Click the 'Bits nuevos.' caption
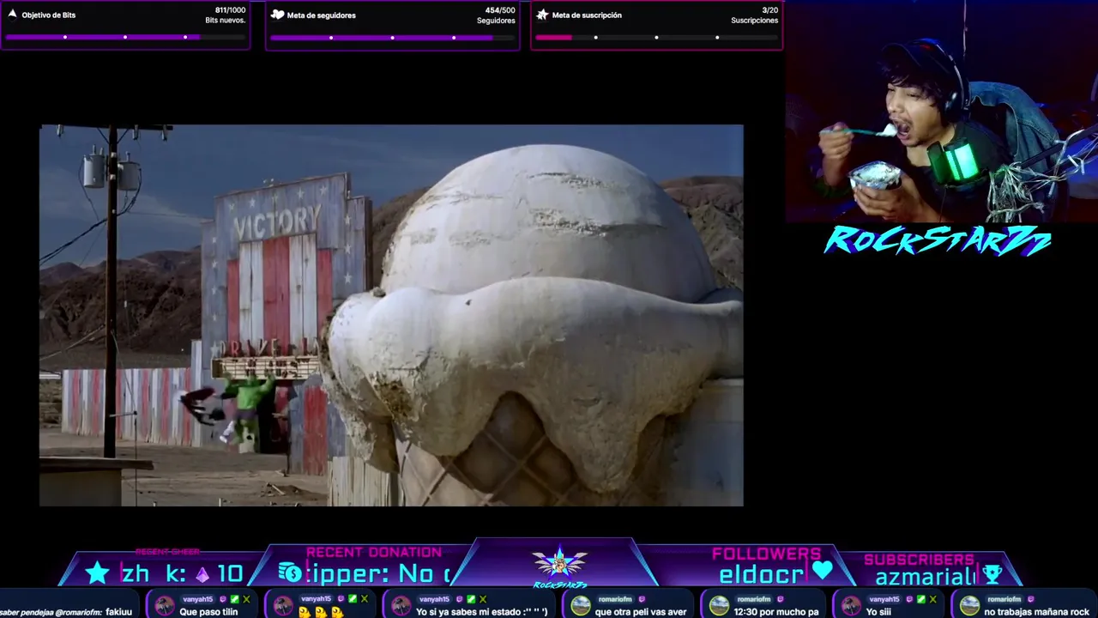The height and width of the screenshot is (618, 1098). pyautogui.click(x=226, y=20)
